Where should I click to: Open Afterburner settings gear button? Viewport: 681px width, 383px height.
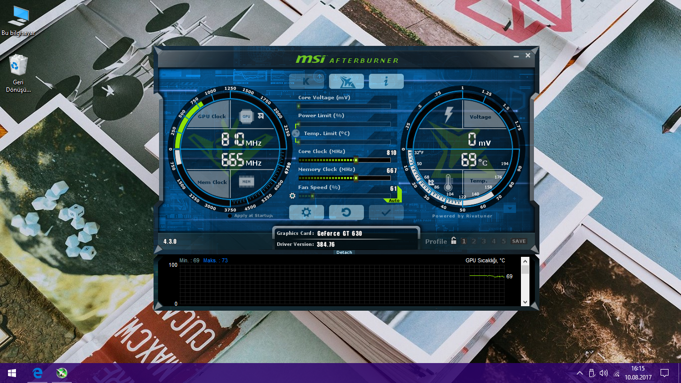(307, 212)
